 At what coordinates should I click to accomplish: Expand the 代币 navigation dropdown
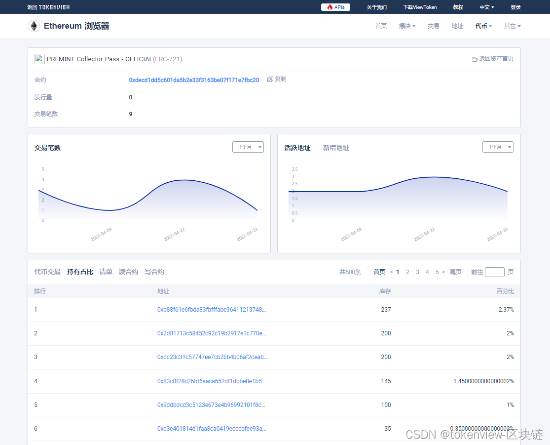484,26
